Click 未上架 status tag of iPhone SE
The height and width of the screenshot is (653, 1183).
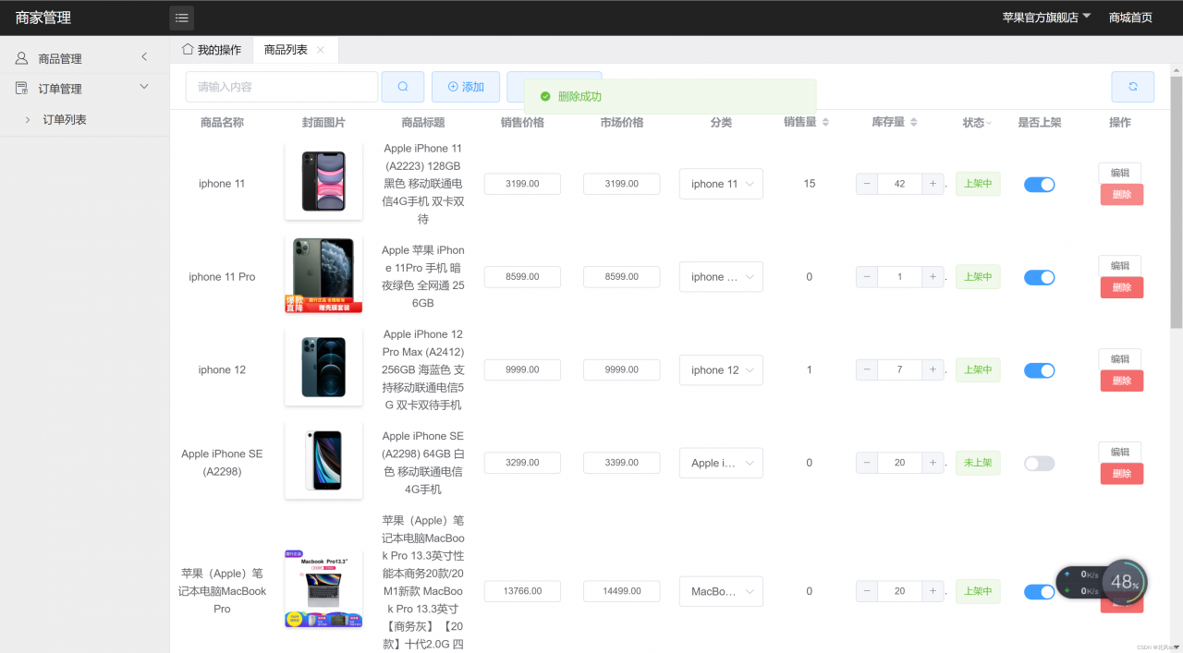coord(978,463)
